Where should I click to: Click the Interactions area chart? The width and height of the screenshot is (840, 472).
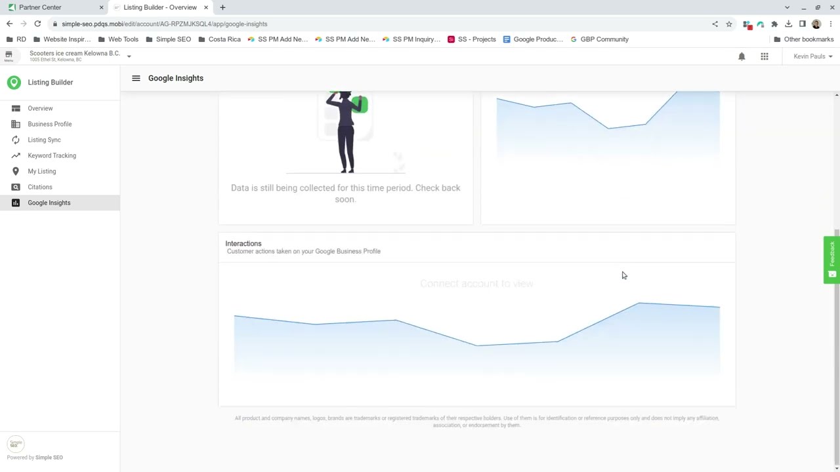point(477,338)
